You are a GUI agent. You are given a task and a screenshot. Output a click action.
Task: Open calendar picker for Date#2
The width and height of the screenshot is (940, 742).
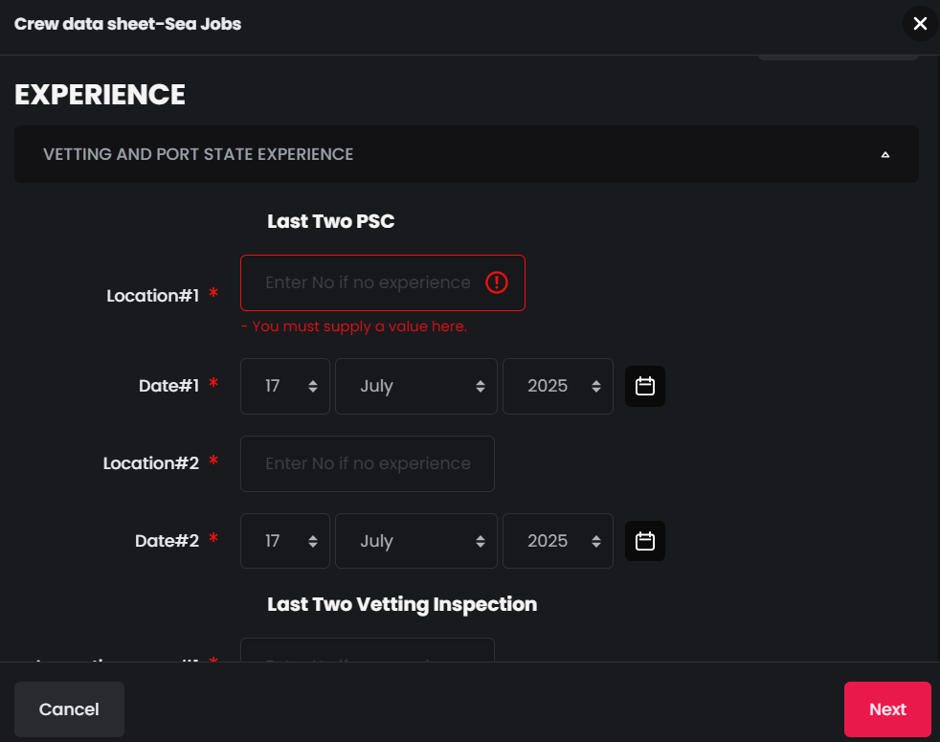[x=644, y=541]
